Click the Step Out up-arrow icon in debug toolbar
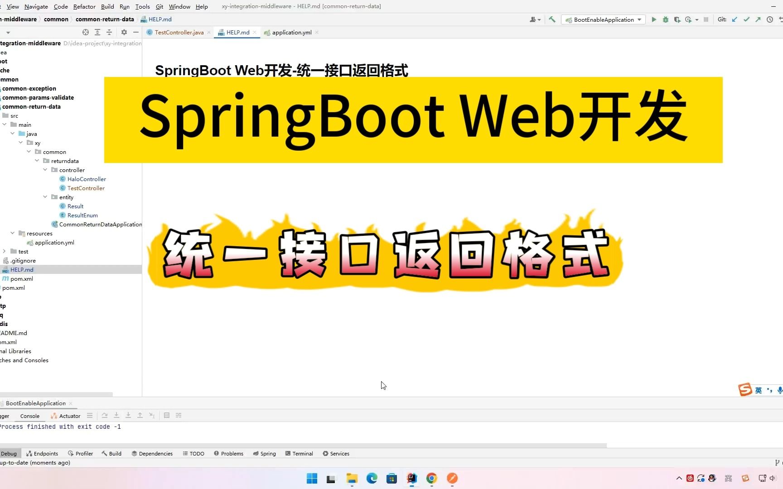The image size is (783, 489). (140, 415)
